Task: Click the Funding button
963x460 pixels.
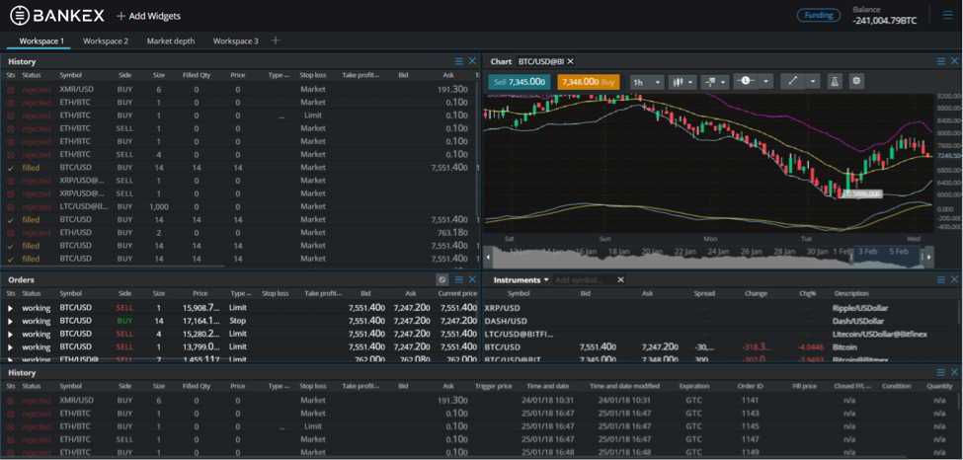Action: coord(819,16)
